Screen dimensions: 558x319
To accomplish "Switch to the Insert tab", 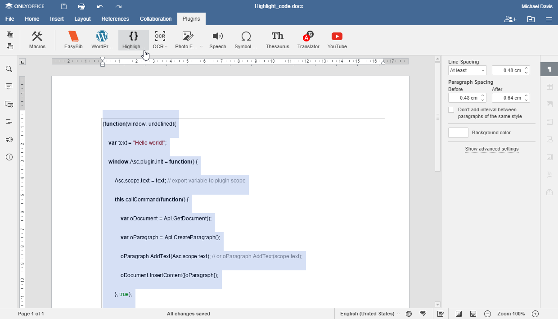I will click(x=57, y=19).
